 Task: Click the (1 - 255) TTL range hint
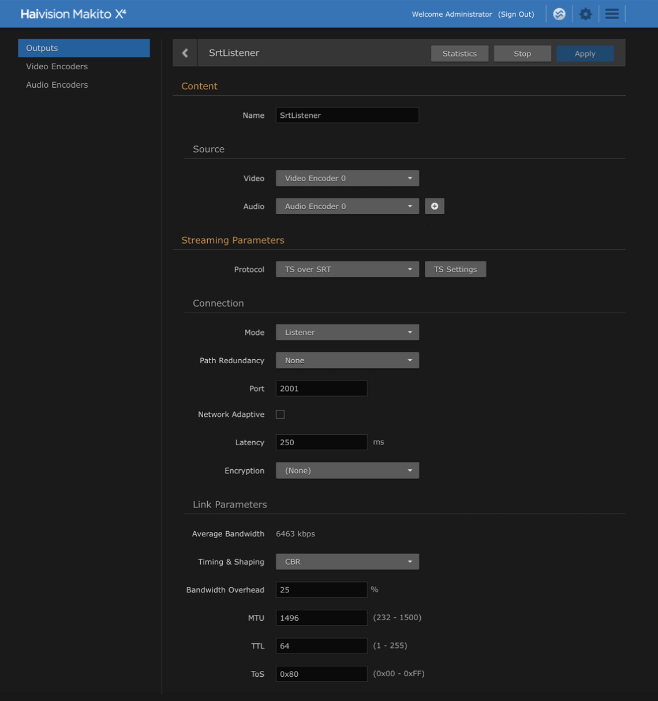click(390, 646)
